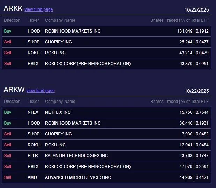
Task: Open the ARKK view fund page link
Action: tap(38, 9)
